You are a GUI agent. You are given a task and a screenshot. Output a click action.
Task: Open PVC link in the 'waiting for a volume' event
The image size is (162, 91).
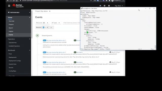coord(56,40)
